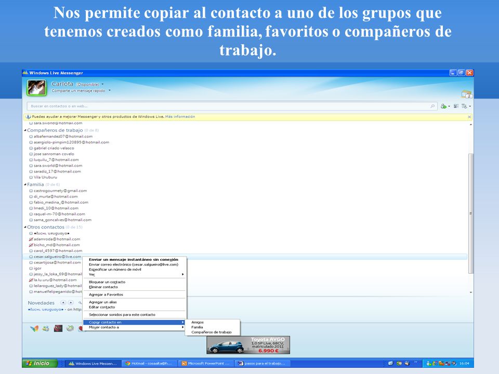The image size is (499, 374).
Task: Click the show menu icon
Action: pos(464,106)
